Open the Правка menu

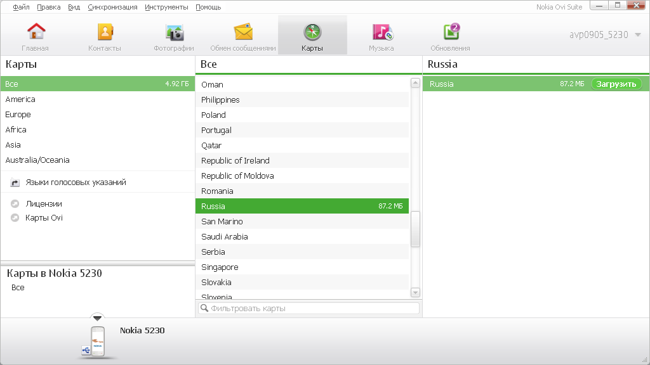(x=48, y=7)
